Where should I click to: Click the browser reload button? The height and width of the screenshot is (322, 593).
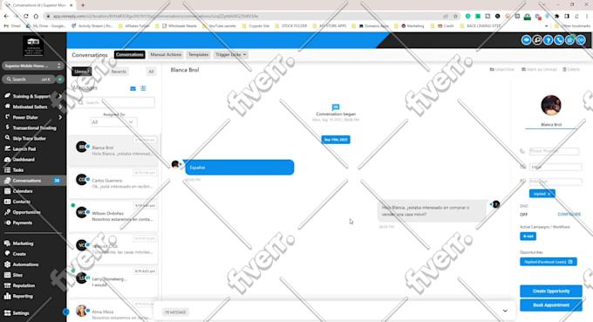coord(25,17)
